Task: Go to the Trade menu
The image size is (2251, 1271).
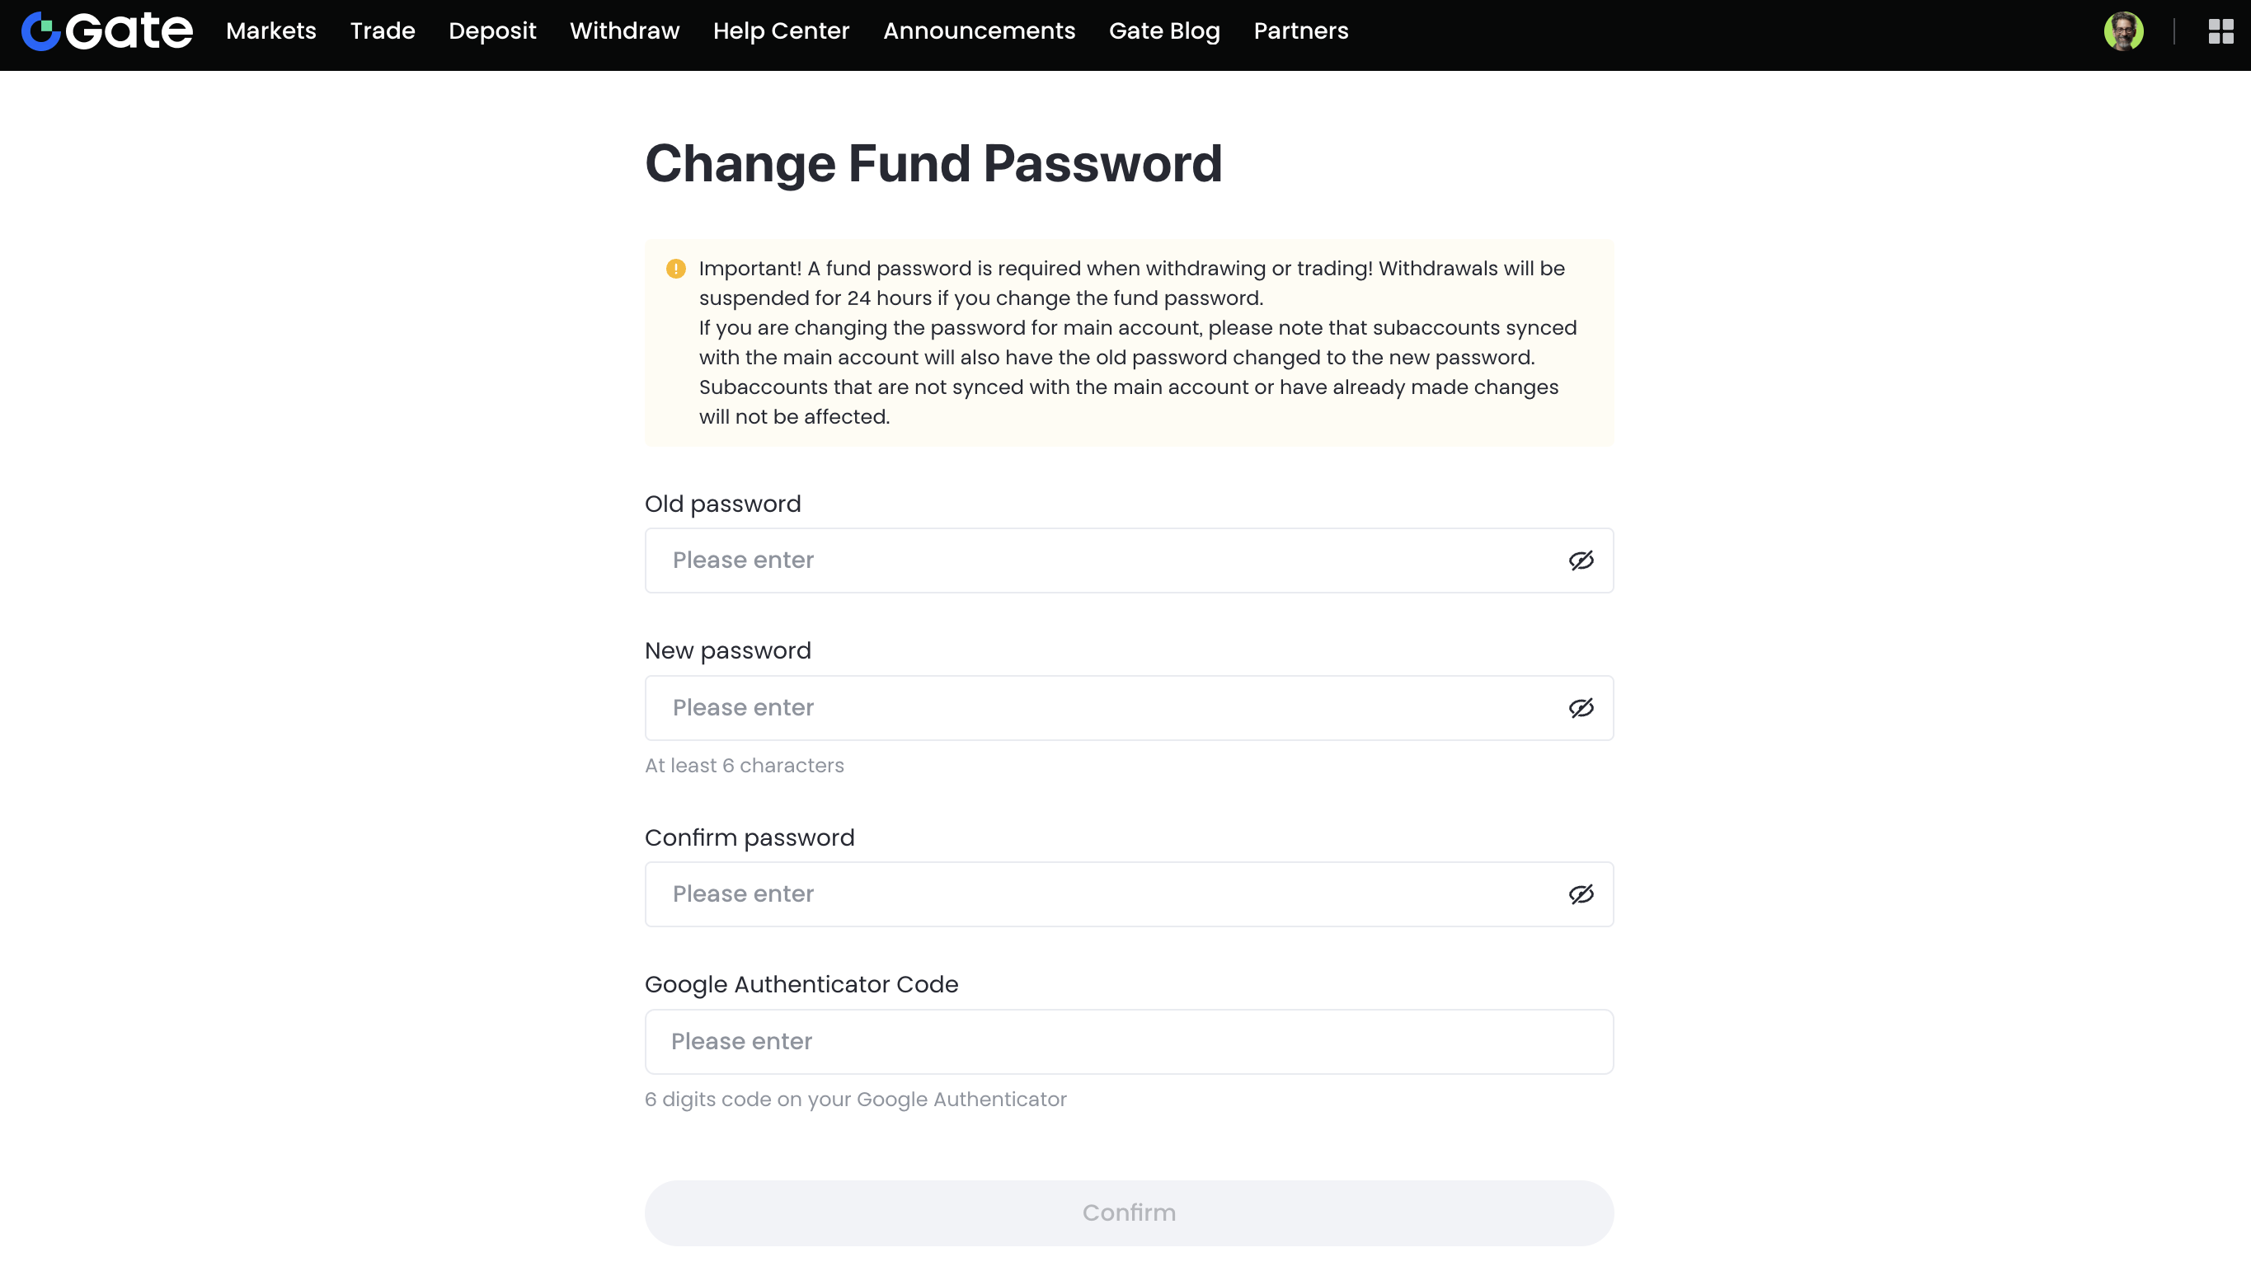Action: 383,31
